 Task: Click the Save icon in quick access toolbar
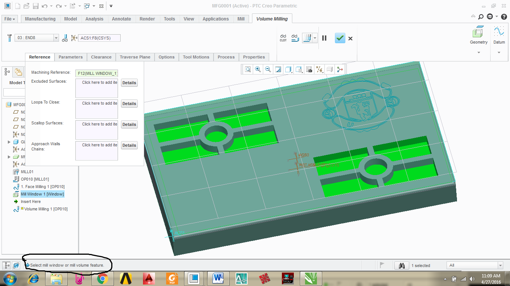coord(36,6)
